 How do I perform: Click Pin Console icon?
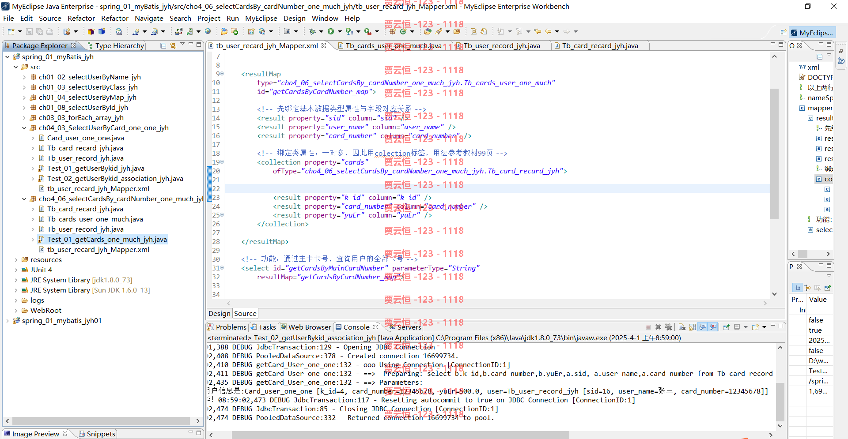click(726, 327)
